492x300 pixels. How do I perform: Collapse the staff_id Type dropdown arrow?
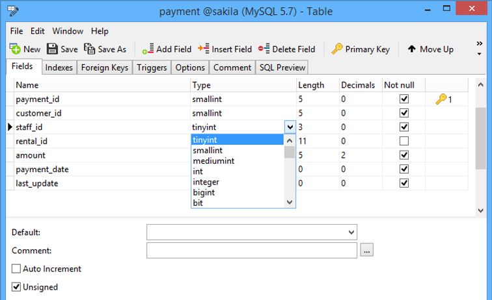click(290, 127)
